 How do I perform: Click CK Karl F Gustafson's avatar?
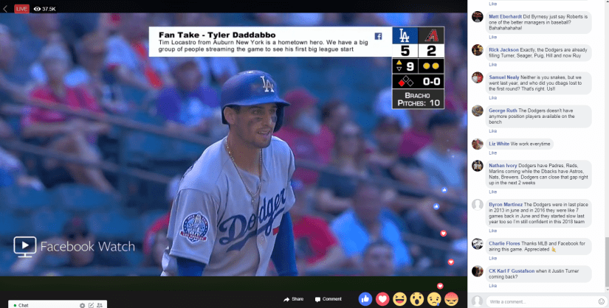(x=478, y=270)
